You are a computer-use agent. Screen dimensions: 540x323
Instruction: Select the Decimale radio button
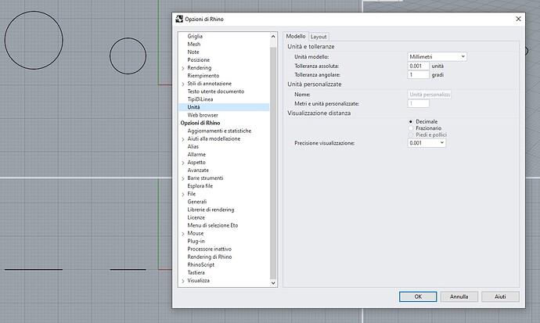tap(411, 122)
